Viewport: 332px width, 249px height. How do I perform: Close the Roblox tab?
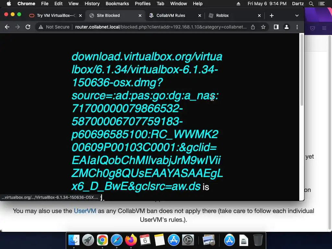(259, 16)
